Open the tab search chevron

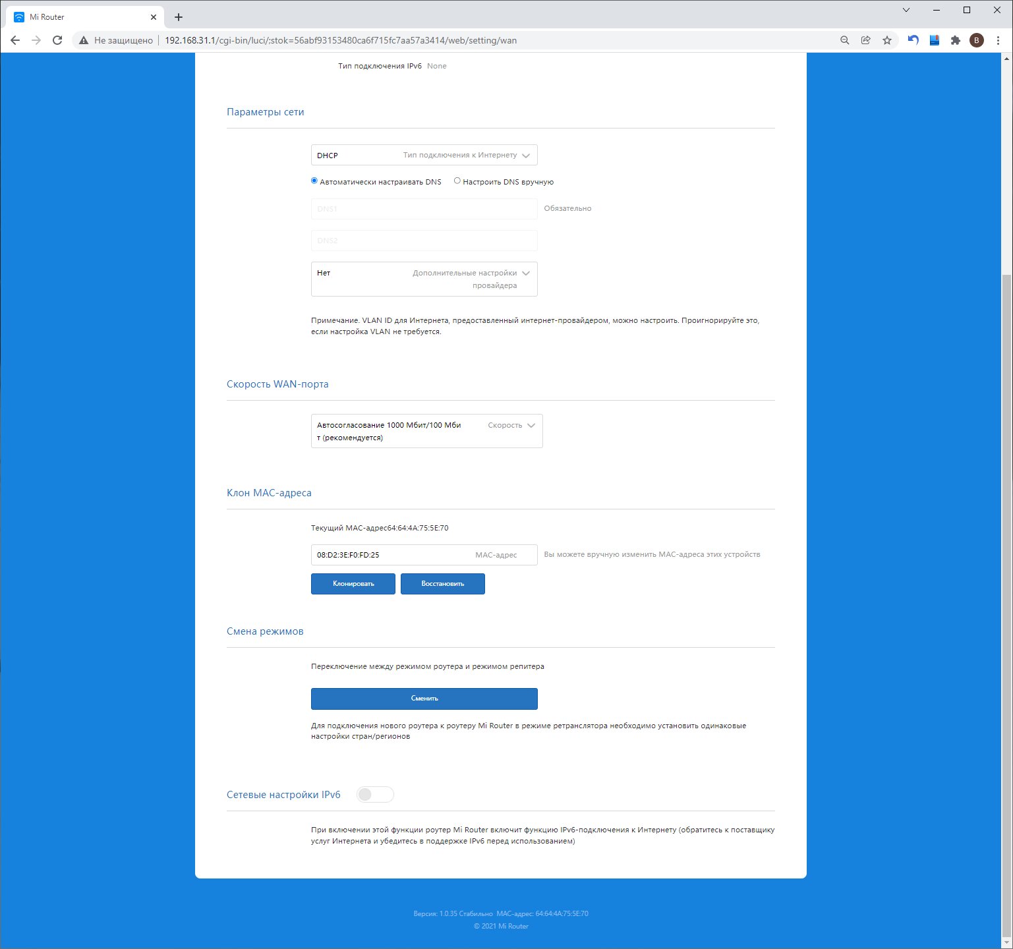coord(906,10)
